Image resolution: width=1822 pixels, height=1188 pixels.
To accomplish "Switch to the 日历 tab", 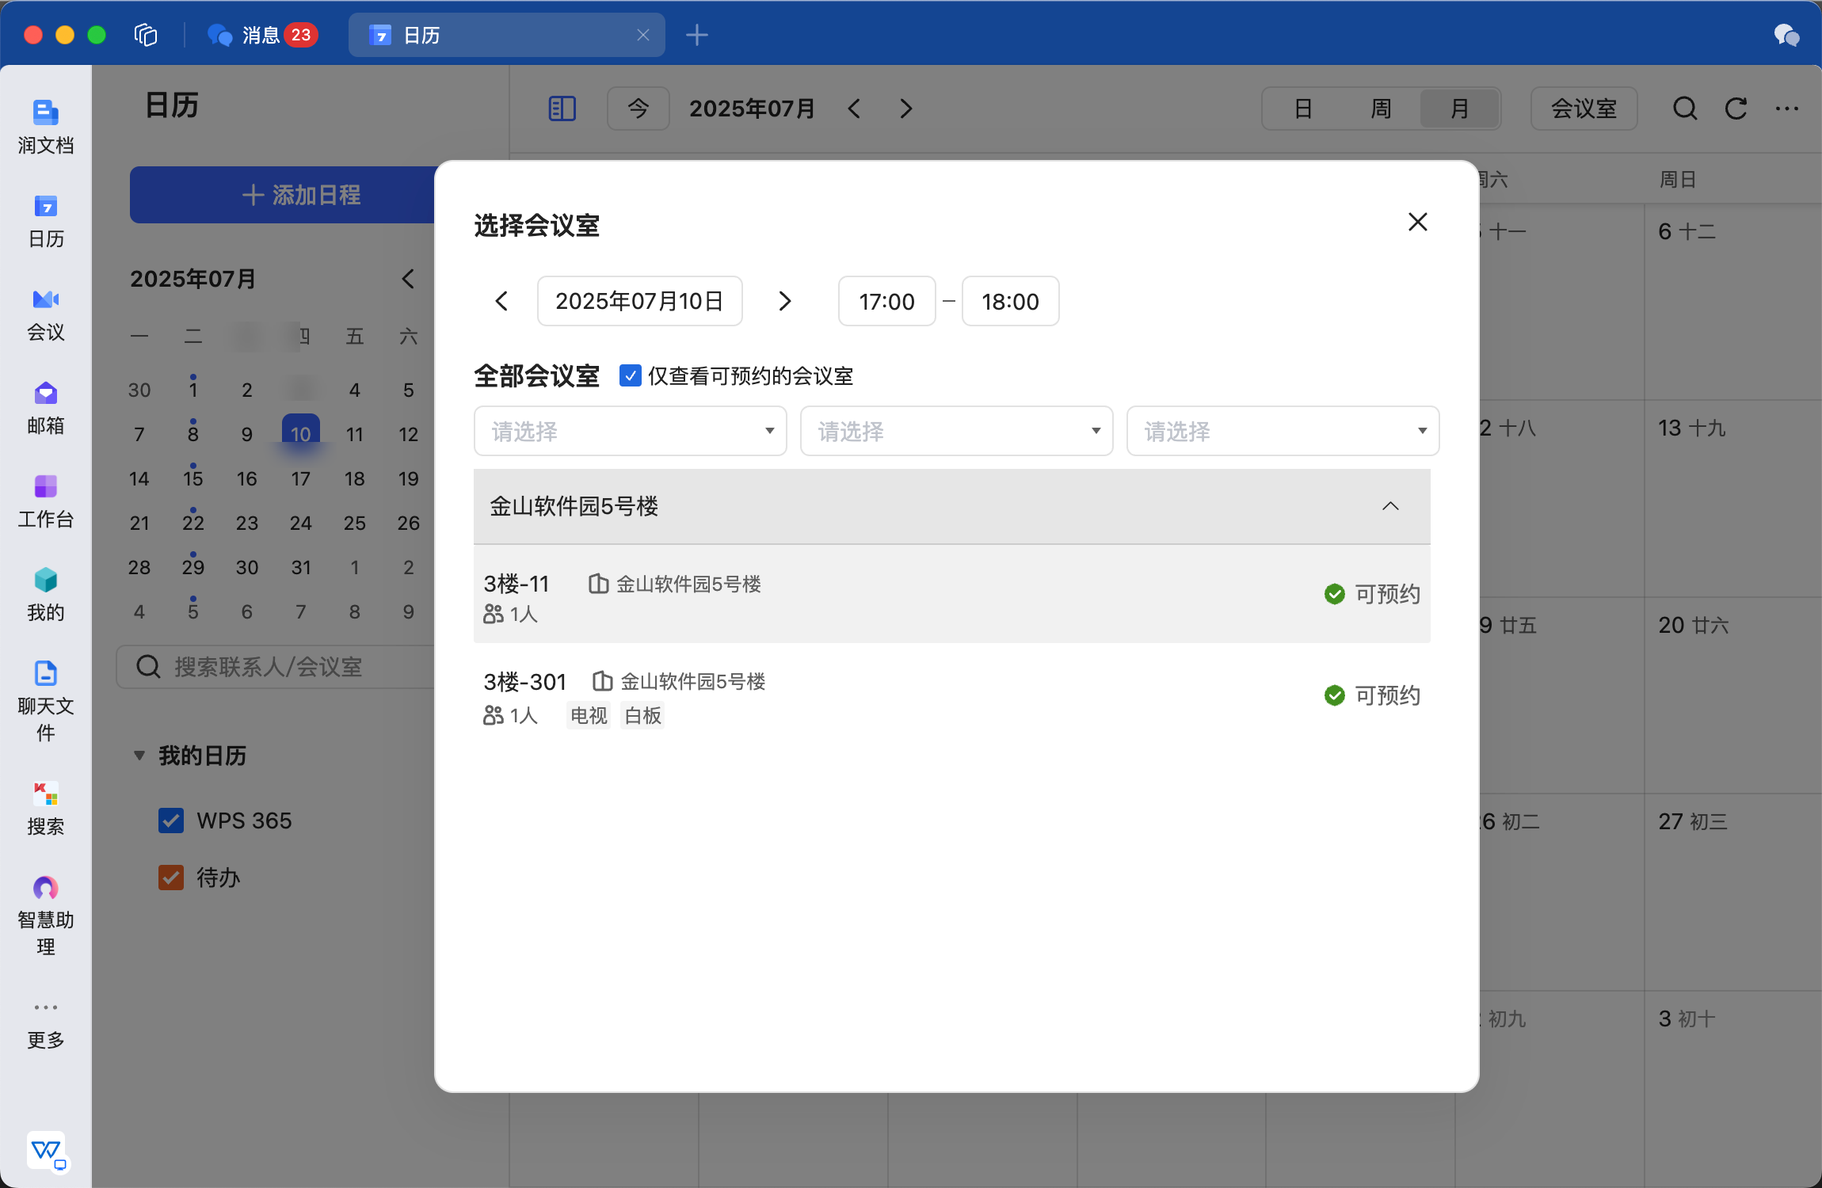I will point(507,35).
